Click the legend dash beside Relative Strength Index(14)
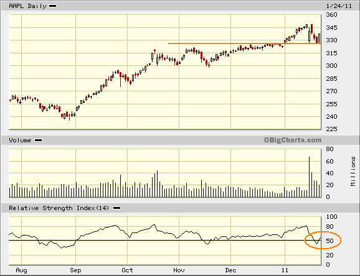Image resolution: width=360 pixels, height=276 pixels. point(117,208)
